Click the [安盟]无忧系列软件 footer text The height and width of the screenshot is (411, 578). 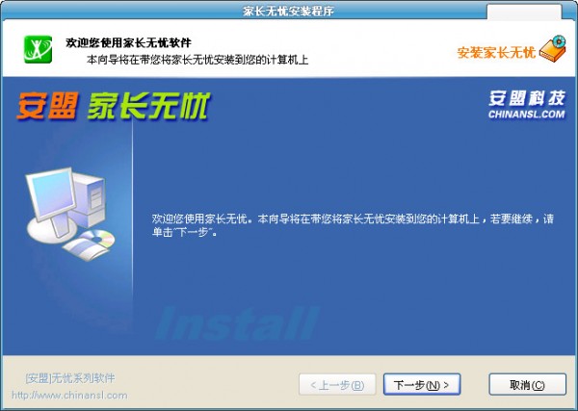tap(70, 378)
